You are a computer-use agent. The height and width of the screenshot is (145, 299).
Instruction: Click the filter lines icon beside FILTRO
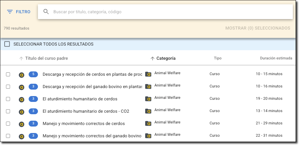coord(10,12)
